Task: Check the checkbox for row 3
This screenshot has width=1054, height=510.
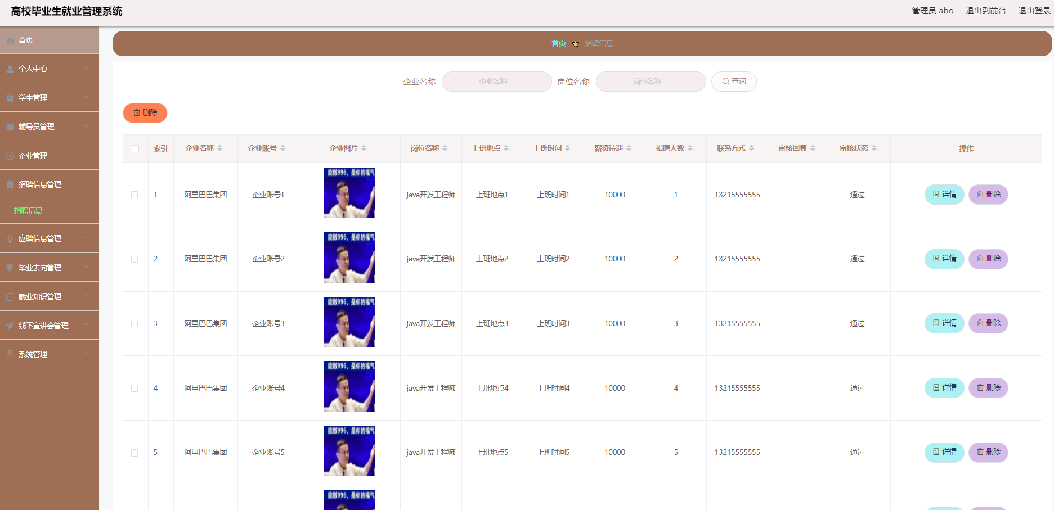Action: click(x=134, y=324)
